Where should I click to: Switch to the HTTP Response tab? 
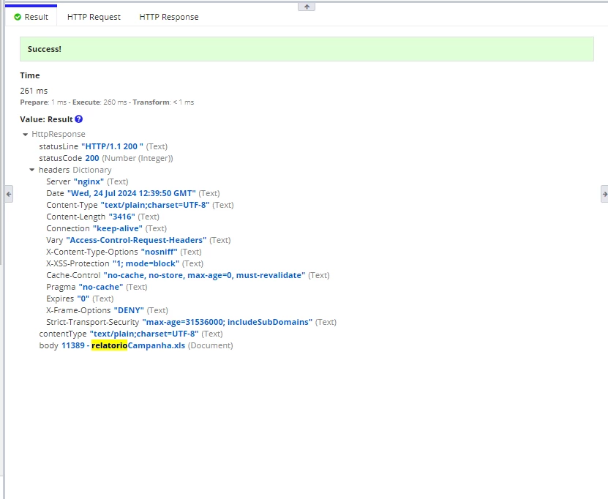[169, 17]
